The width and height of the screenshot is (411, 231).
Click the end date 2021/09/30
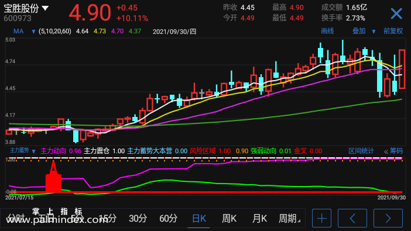point(391,198)
